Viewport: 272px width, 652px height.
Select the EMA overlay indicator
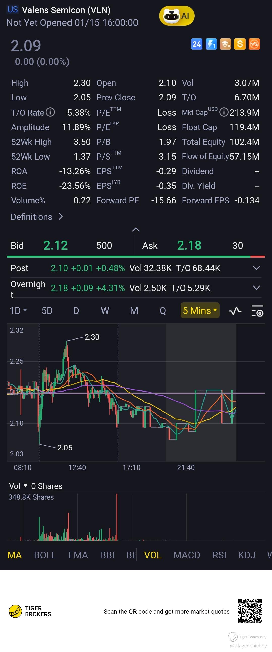coord(78,555)
